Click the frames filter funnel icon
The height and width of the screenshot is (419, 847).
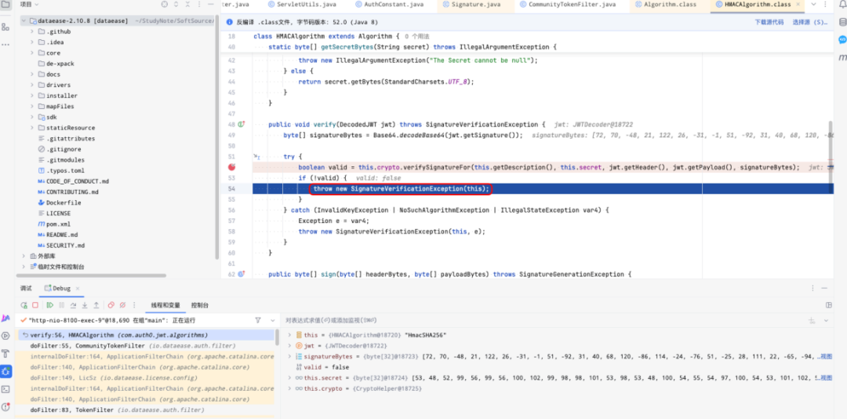258,320
